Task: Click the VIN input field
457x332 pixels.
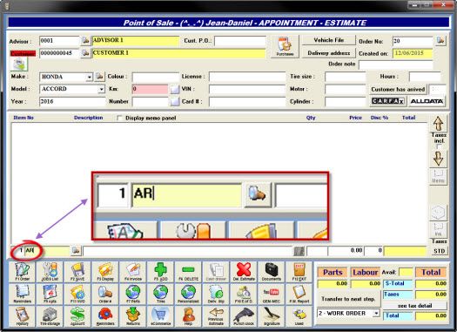Action: pyautogui.click(x=247, y=89)
